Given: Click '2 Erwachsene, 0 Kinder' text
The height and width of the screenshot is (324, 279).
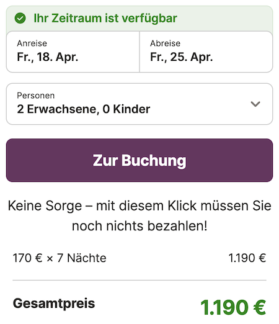Looking at the screenshot, I should click(x=84, y=109).
